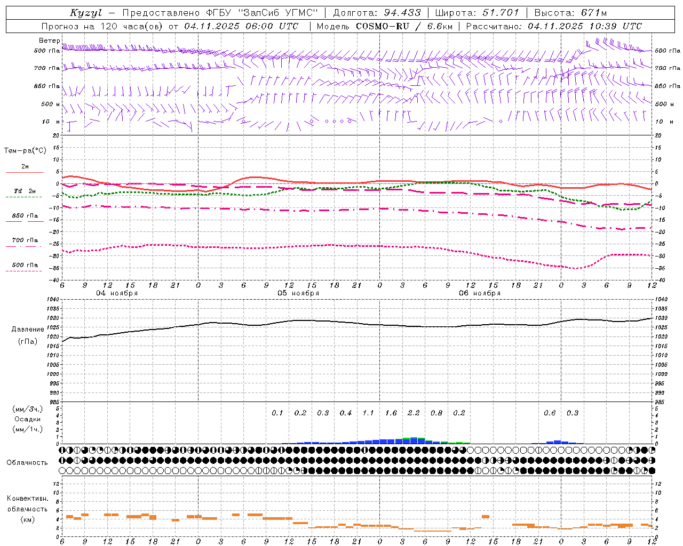Click the (мм/3ч.) units label
This screenshot has height=546, width=683.
tap(28, 409)
